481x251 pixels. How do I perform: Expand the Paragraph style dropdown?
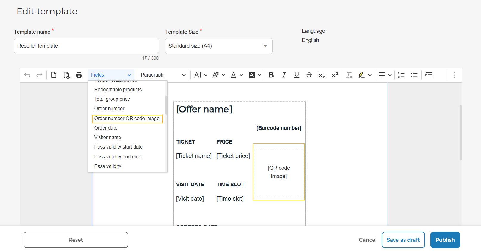[163, 75]
